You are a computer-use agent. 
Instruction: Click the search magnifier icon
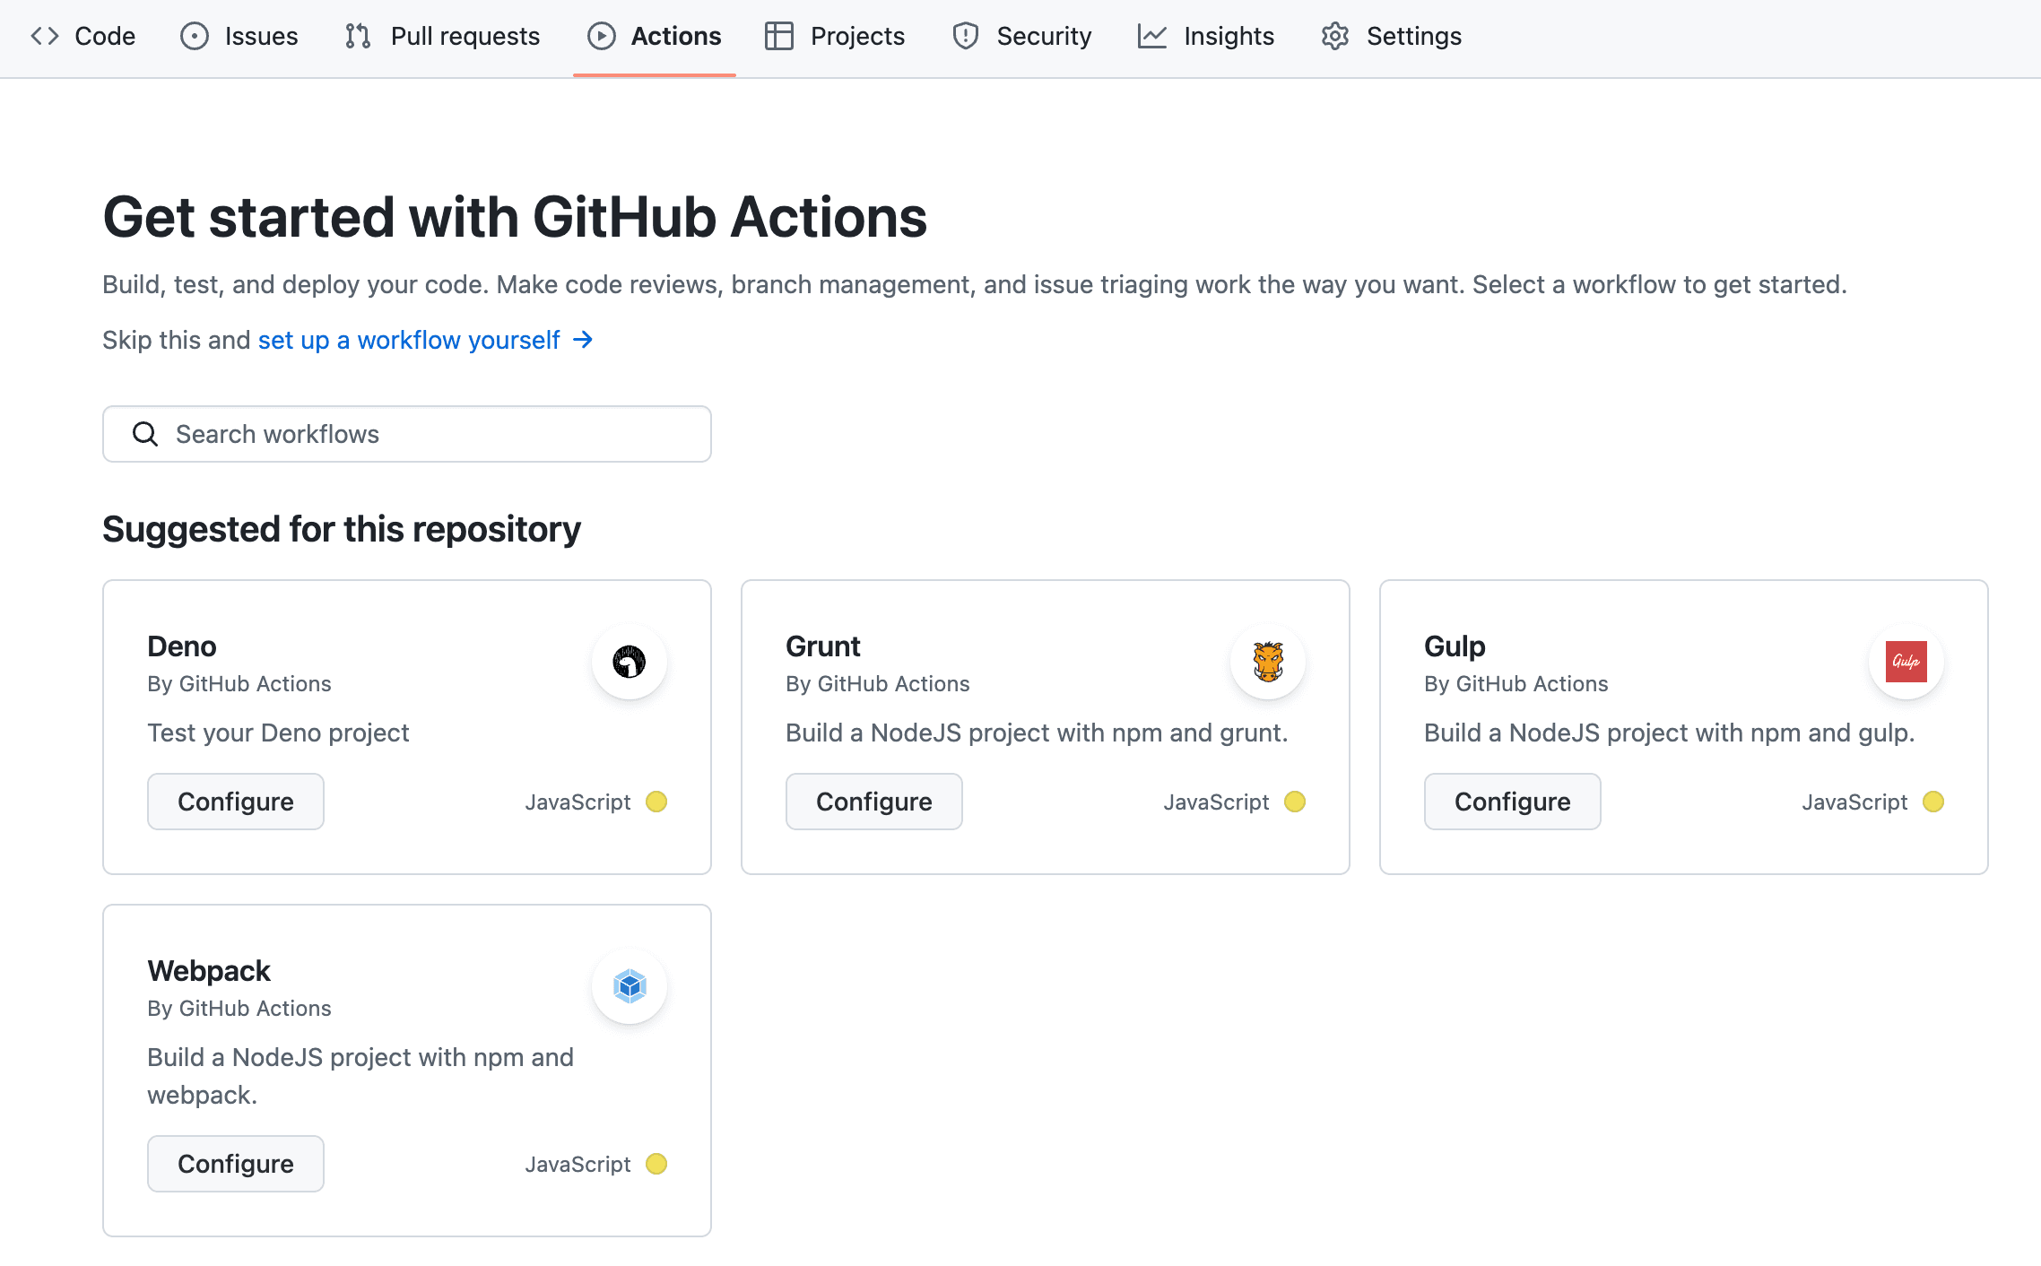click(x=145, y=434)
